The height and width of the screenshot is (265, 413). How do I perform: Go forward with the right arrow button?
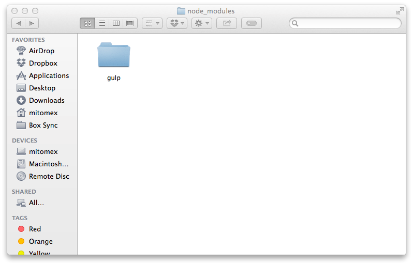click(32, 23)
